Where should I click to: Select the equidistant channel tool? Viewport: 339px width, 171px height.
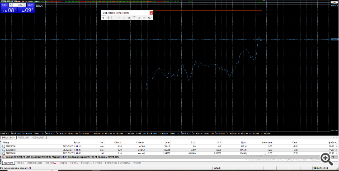129,18
